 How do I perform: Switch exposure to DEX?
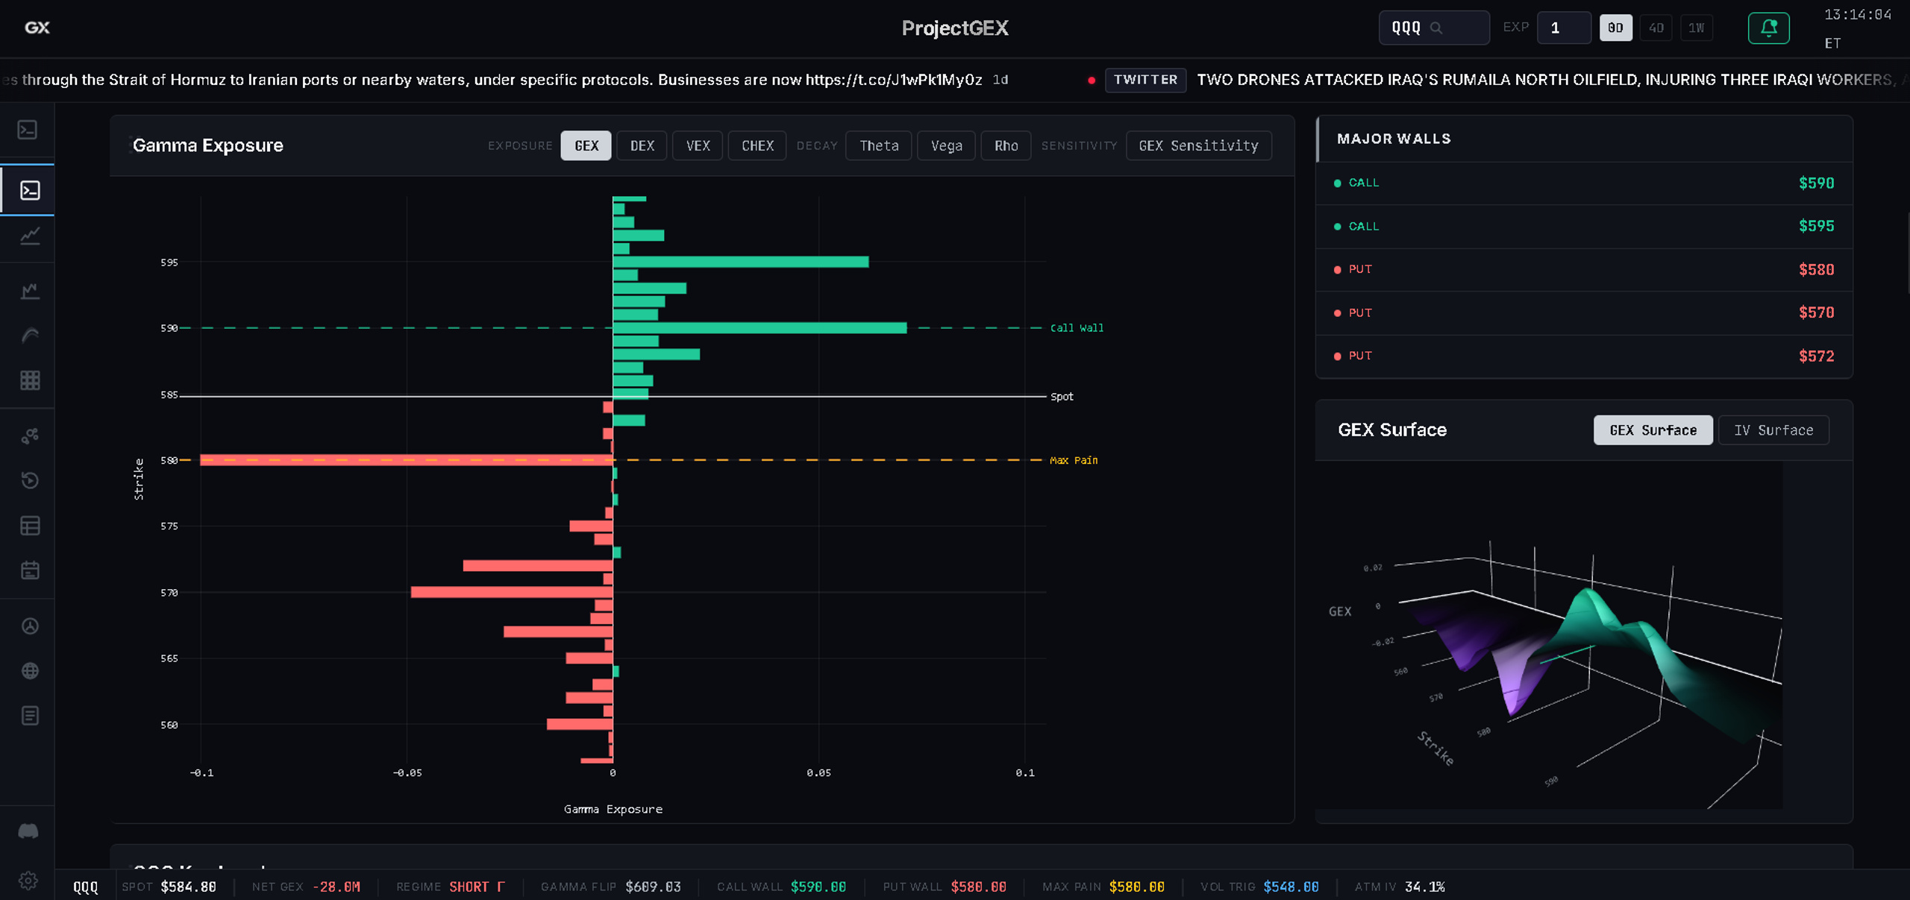(x=642, y=145)
